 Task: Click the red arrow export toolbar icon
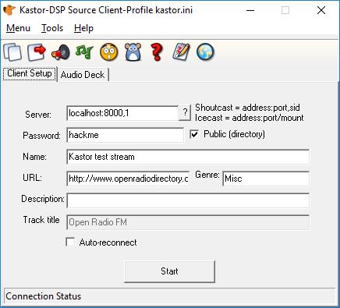[37, 52]
